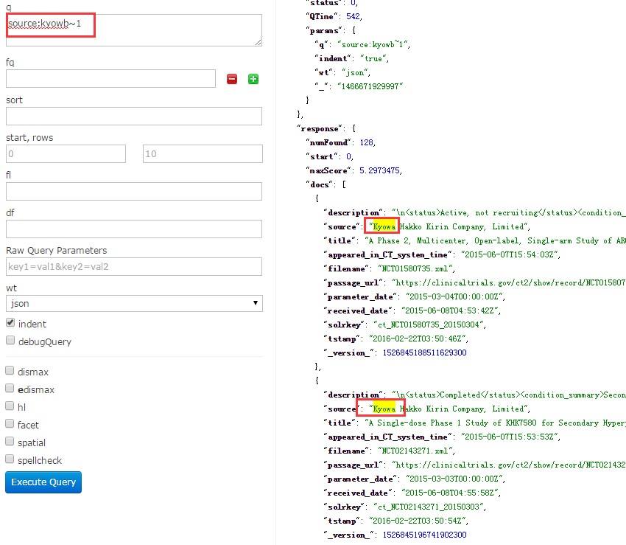Click the parameter_date value 2015-03-04T00:00:00Z
Screen dimensions: 626x545
point(454,296)
